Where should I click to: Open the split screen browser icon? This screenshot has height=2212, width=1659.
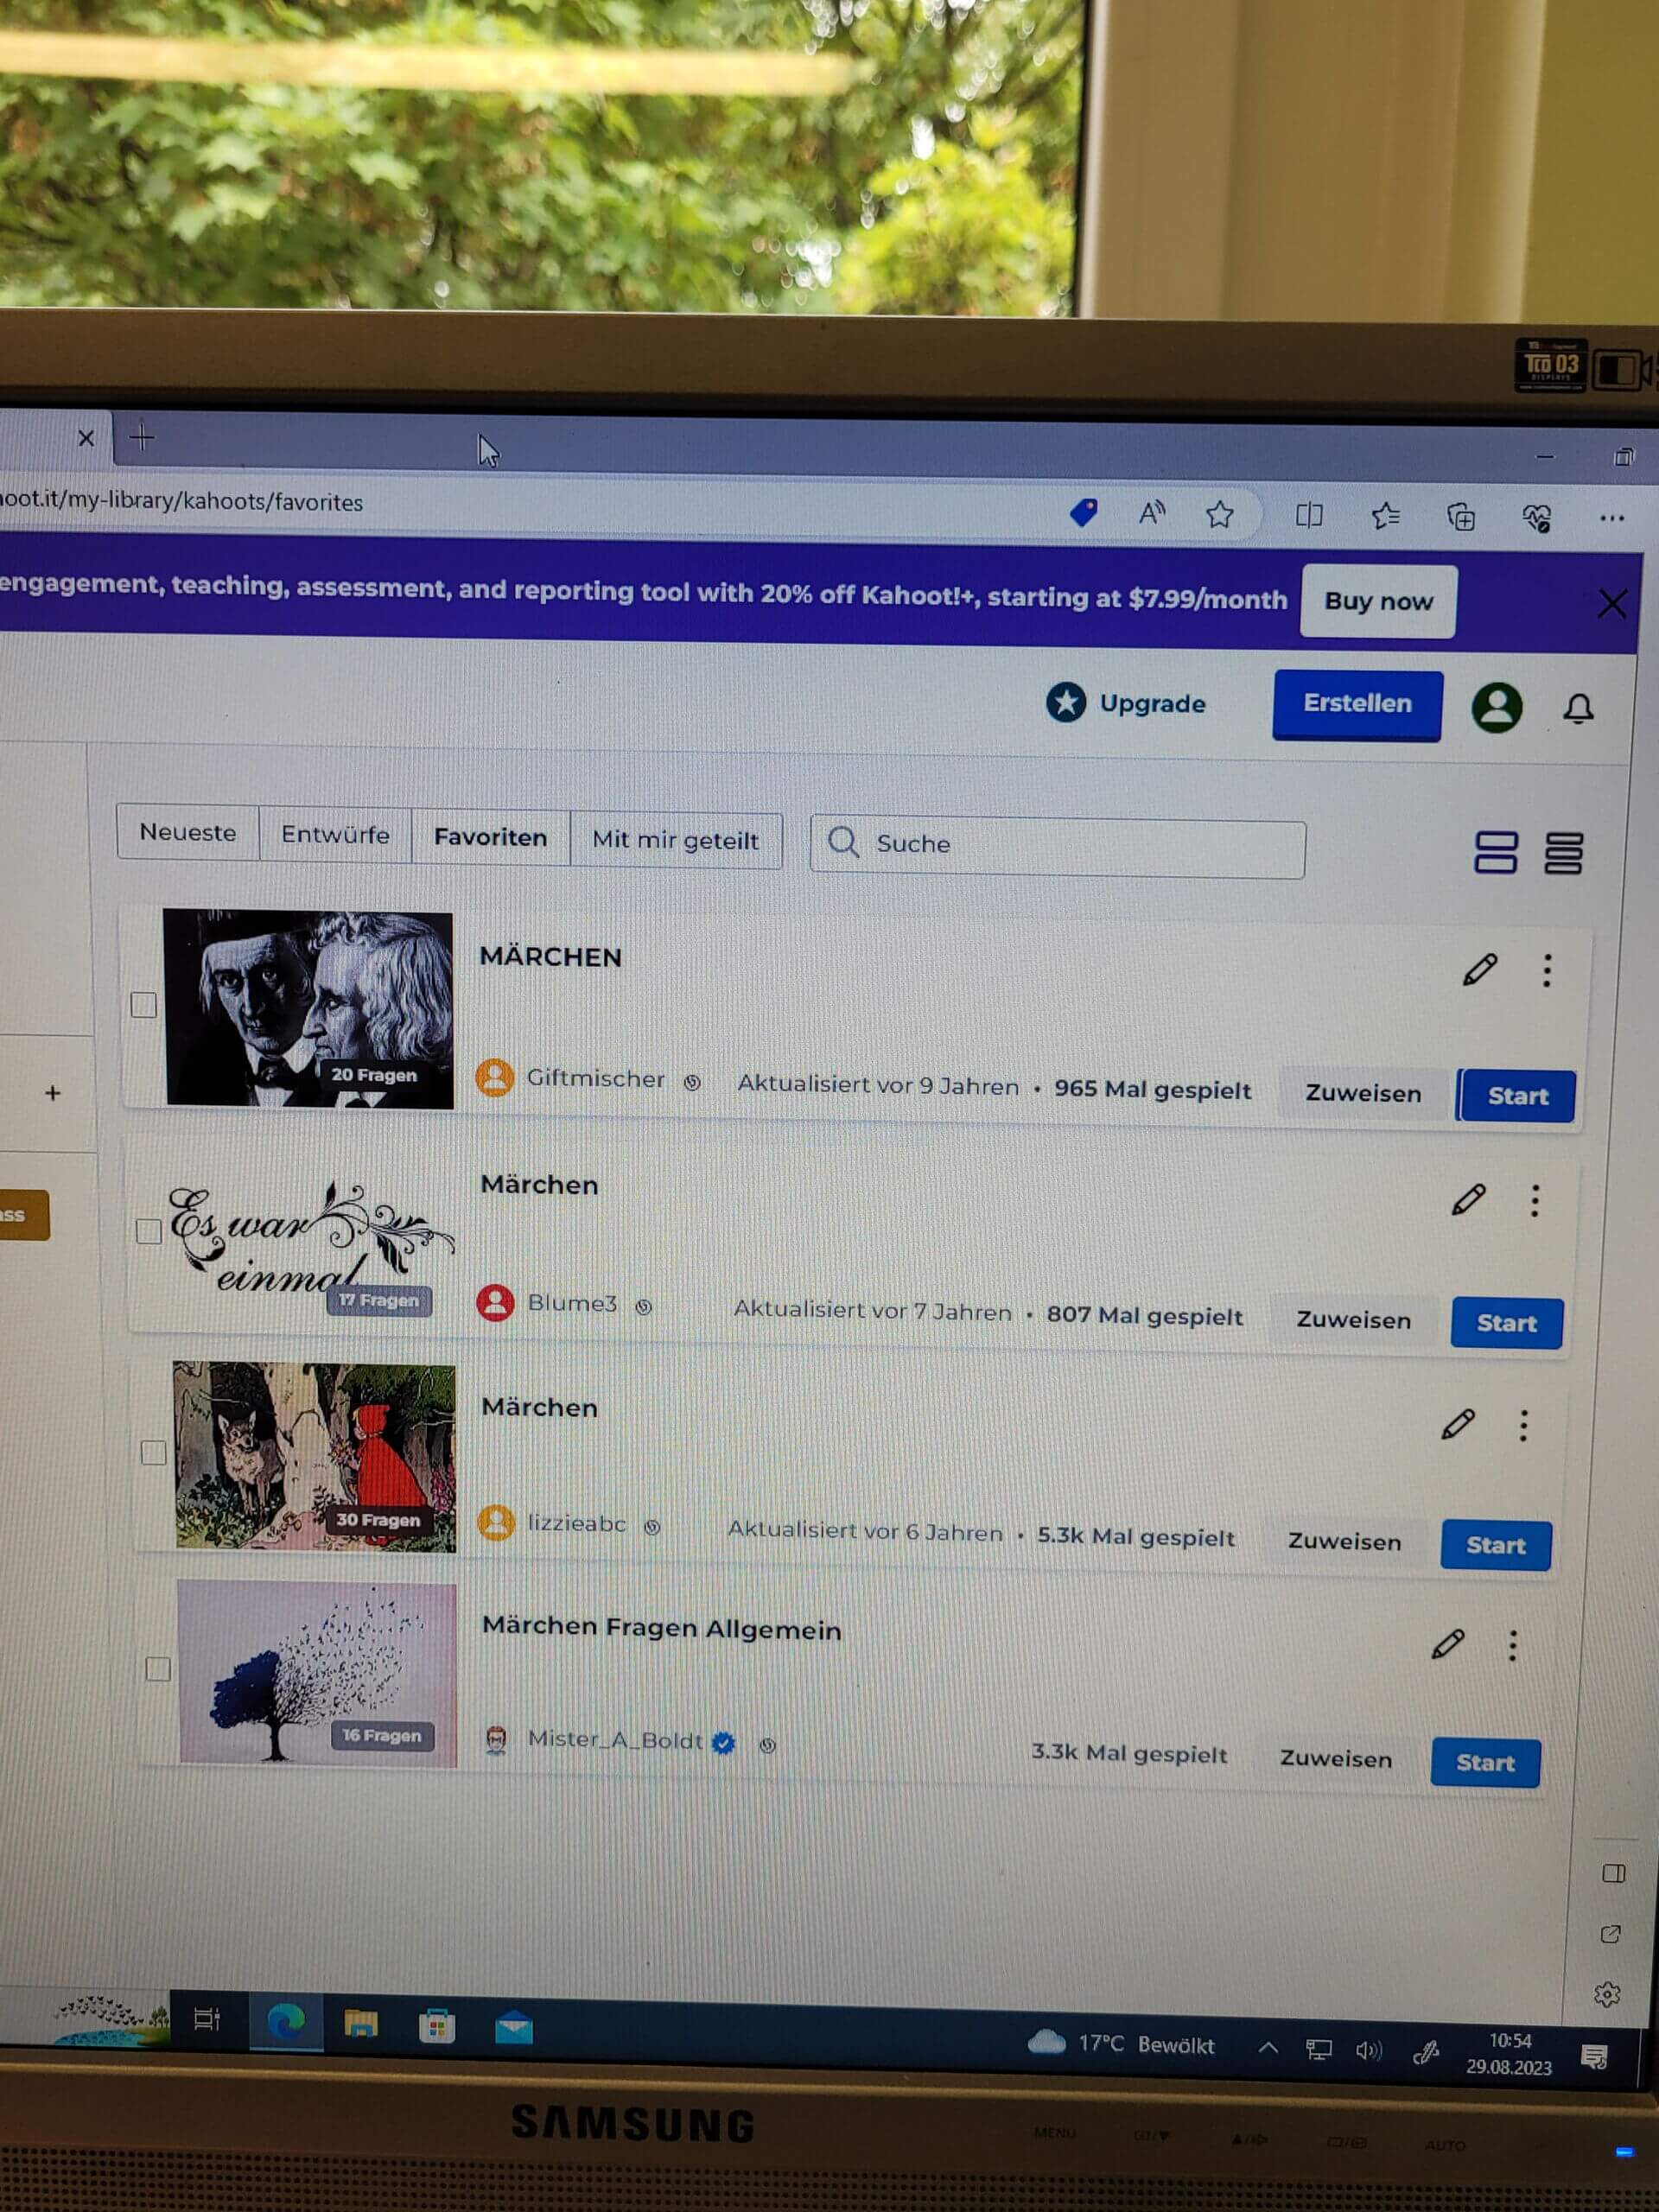click(x=1309, y=516)
